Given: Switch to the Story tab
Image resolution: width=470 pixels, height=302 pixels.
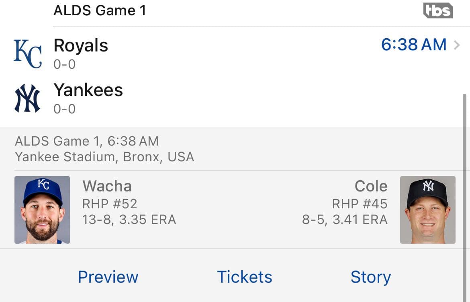Looking at the screenshot, I should (371, 277).
